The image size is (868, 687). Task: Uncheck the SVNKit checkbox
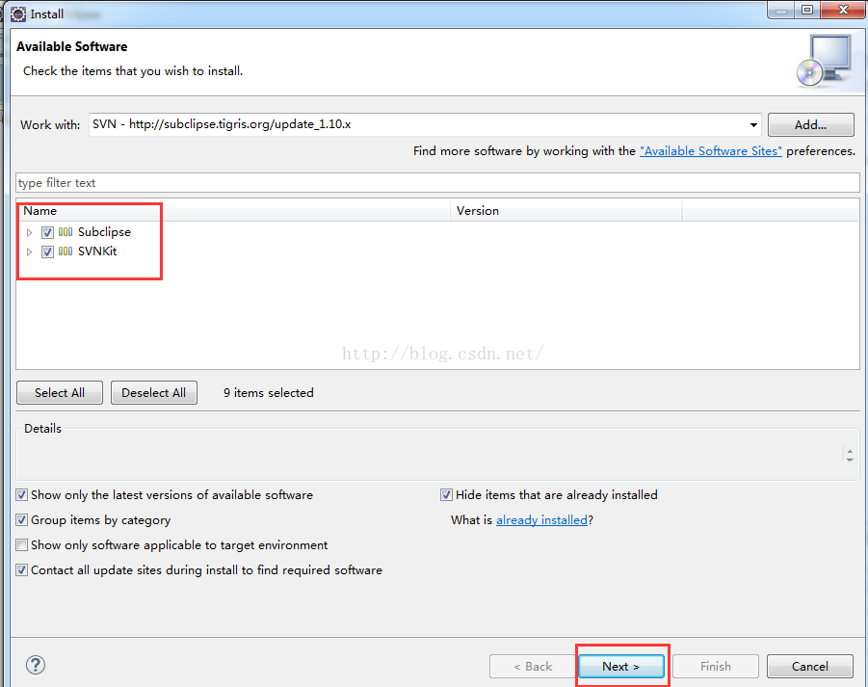point(47,251)
